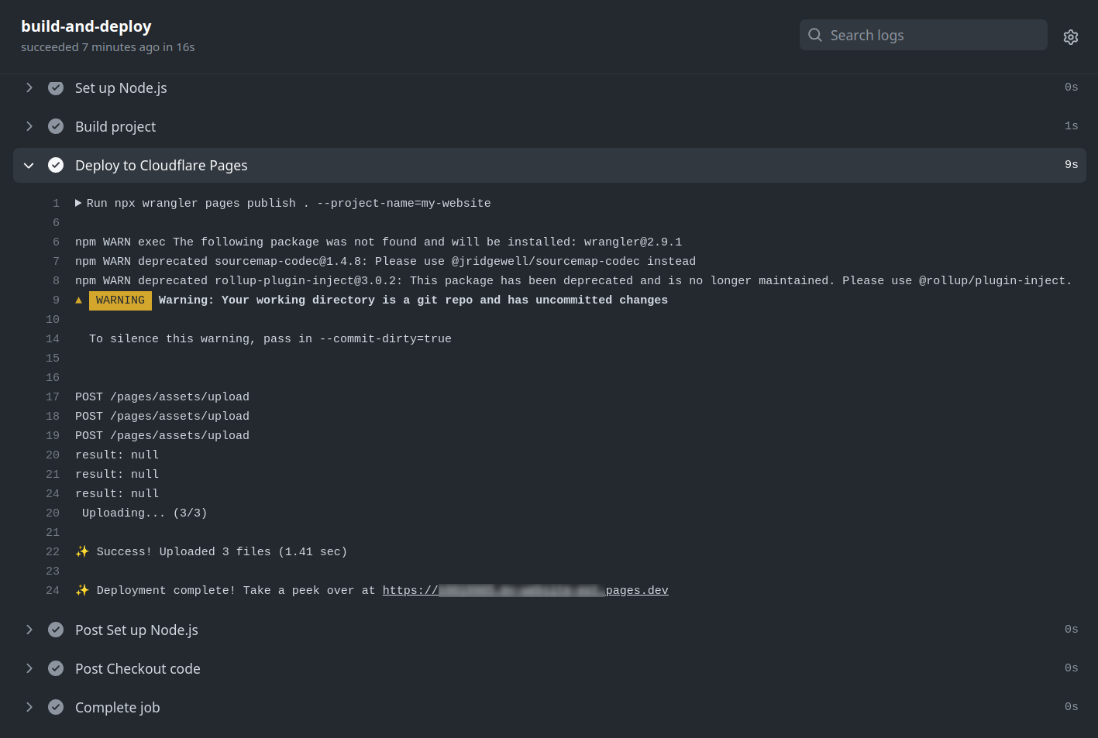Click the success checkmark beside Build project
The image size is (1098, 738).
[55, 126]
